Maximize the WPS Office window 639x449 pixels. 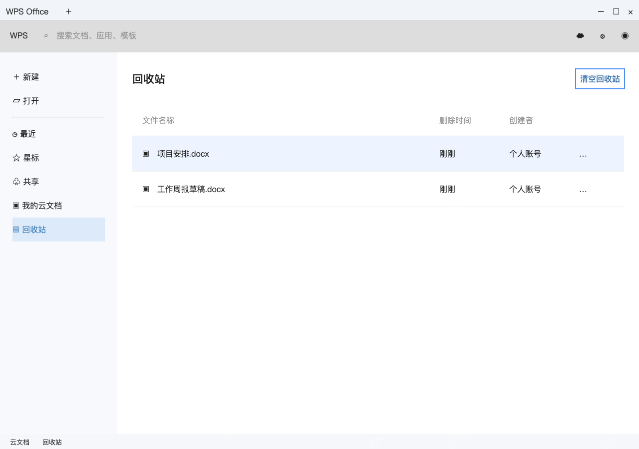(616, 11)
